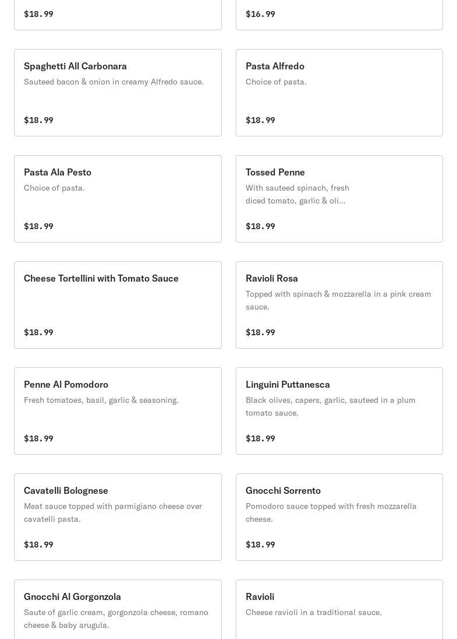Click the Penne Al Pomodoro fresh tomatoes text
This screenshot has height=639, width=457.
[101, 400]
